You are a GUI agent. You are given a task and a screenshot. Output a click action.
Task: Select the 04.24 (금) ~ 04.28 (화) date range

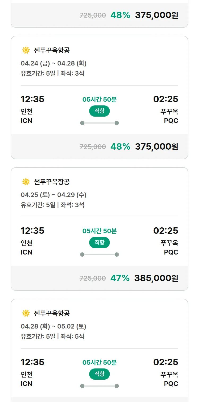point(54,63)
